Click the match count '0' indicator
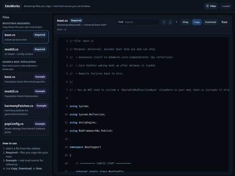Viewport: 235px width, 176px height. (176, 22)
